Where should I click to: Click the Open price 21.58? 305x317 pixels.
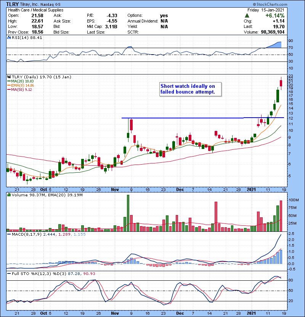[37, 16]
